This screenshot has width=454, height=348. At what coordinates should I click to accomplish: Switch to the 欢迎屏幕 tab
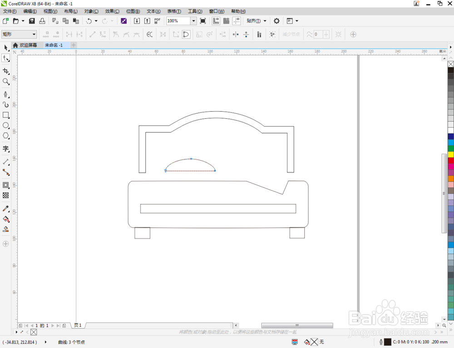click(x=25, y=45)
